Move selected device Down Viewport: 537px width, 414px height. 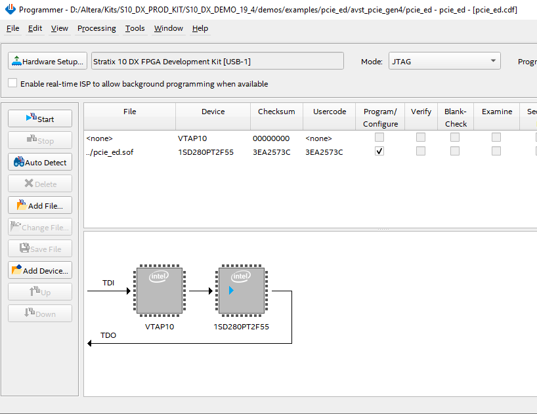tap(40, 314)
